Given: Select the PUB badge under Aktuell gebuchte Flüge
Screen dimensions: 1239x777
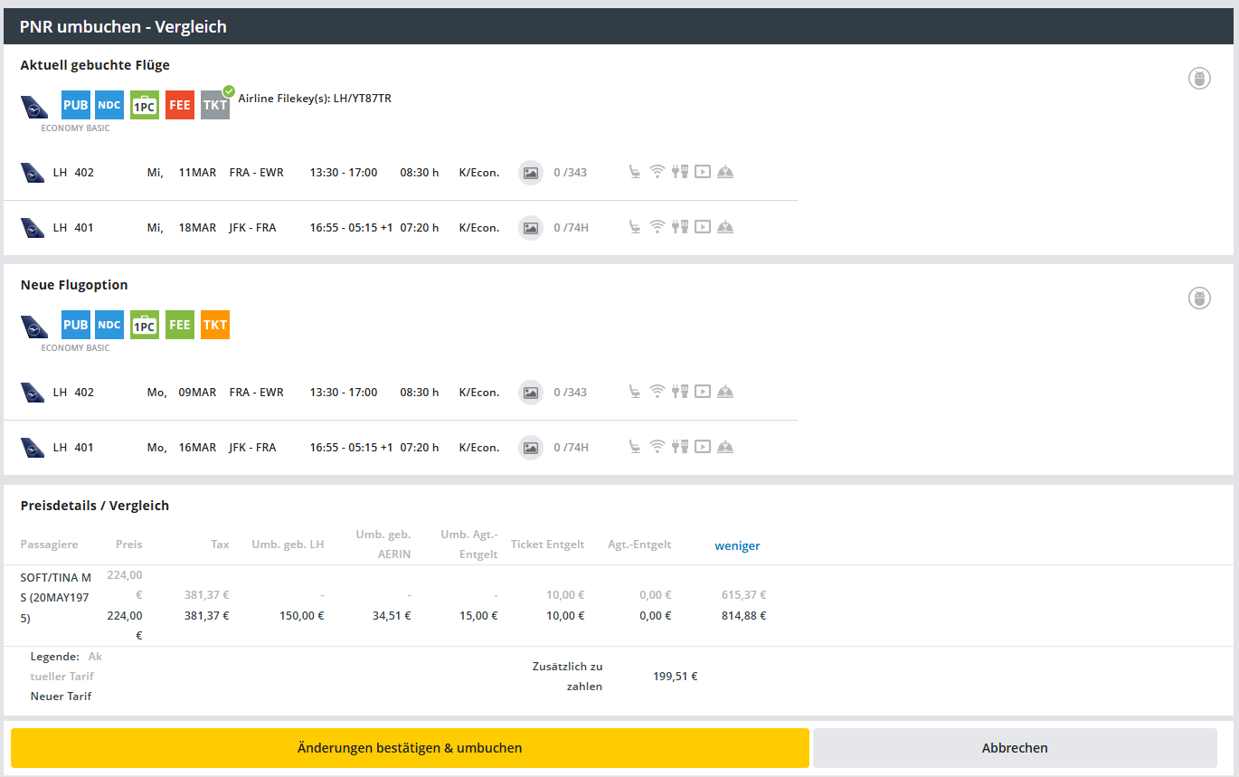Looking at the screenshot, I should point(76,105).
